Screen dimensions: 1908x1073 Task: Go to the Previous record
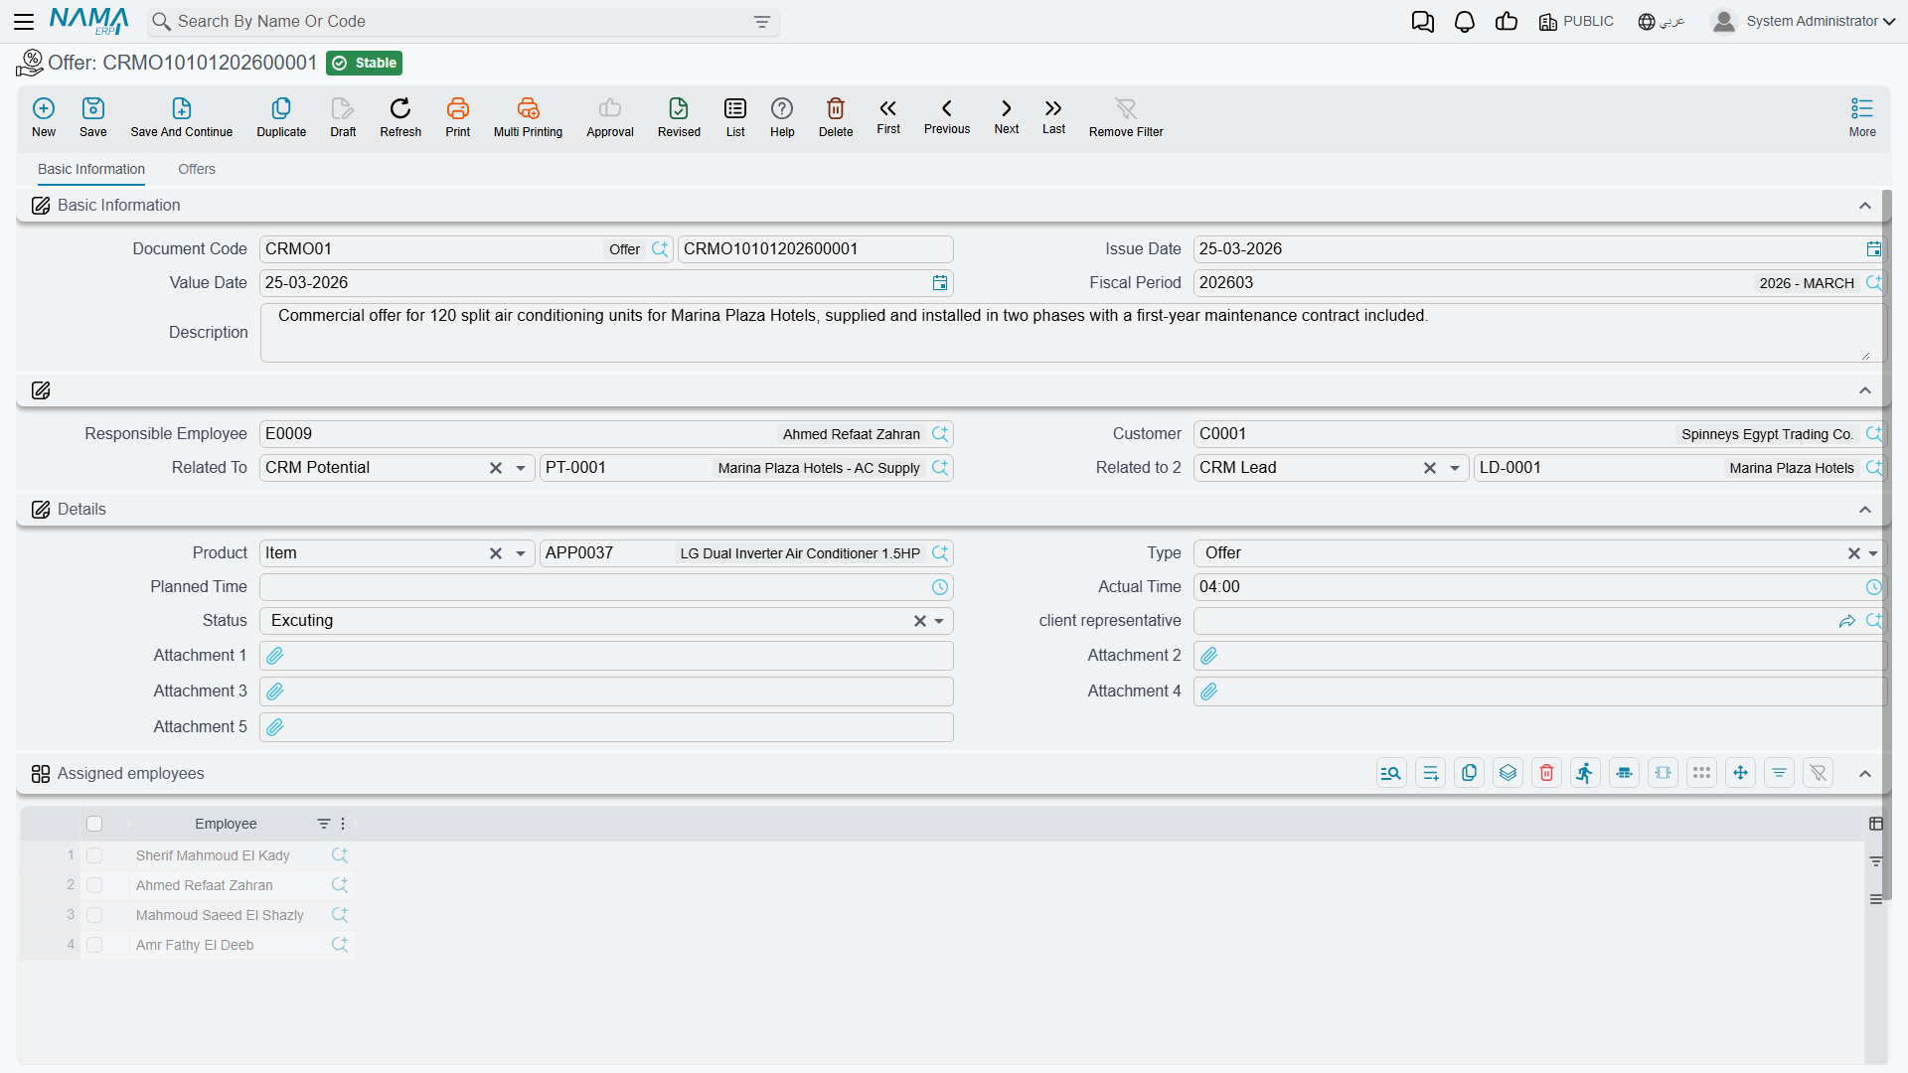coord(947,115)
